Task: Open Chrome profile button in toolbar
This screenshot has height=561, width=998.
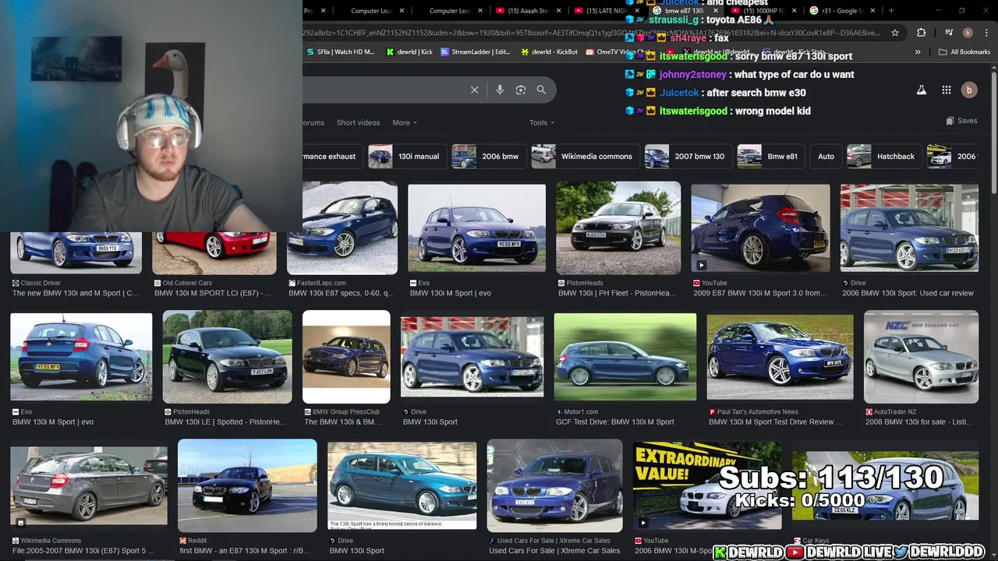Action: (968, 33)
